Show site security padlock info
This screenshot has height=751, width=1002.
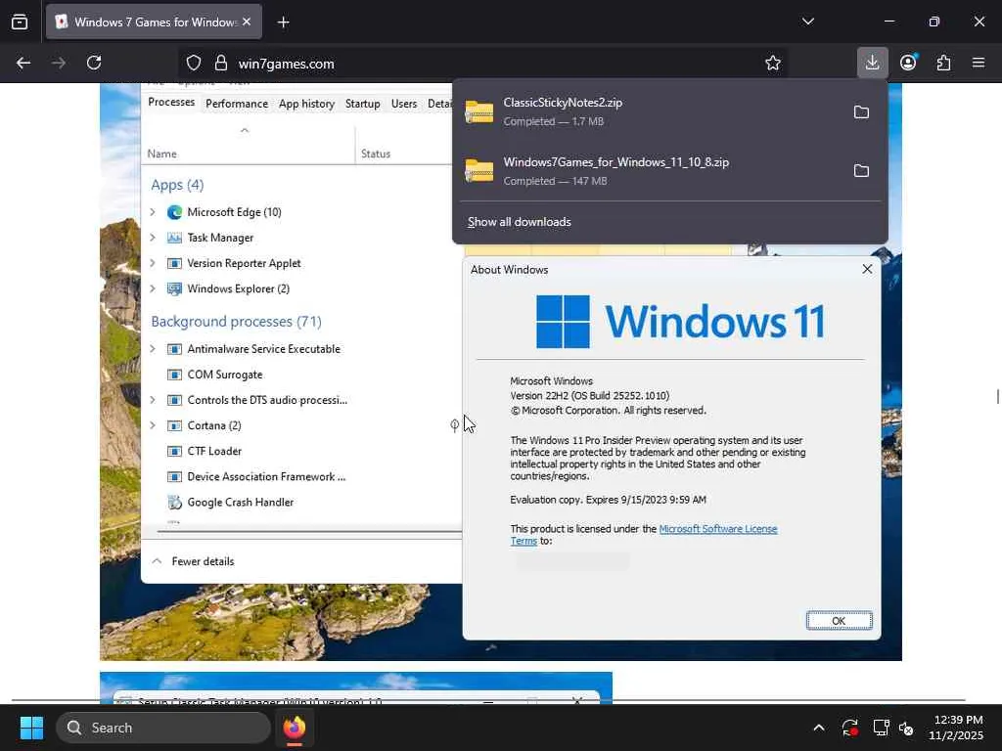click(x=221, y=64)
